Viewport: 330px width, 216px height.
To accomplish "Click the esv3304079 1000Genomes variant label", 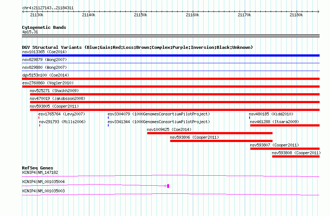I will [x=159, y=114].
